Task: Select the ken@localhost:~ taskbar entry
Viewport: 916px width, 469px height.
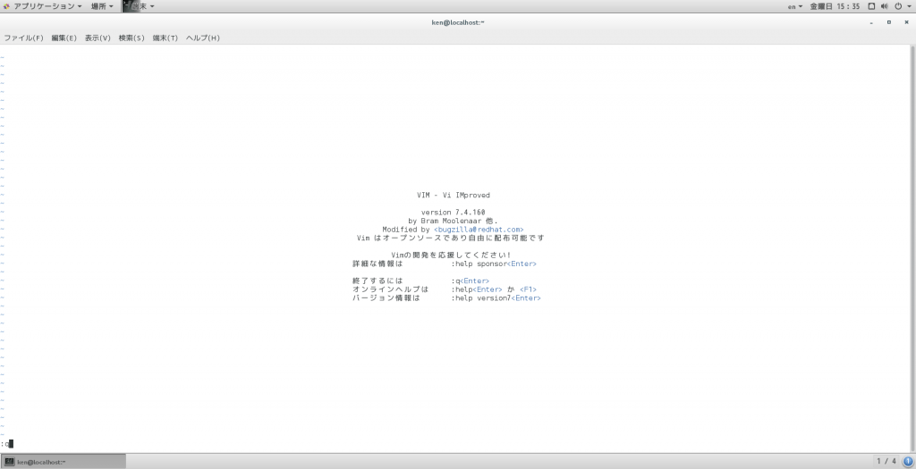Action: [64, 462]
